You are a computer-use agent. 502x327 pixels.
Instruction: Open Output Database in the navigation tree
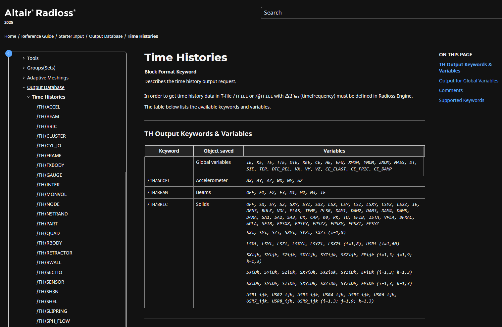(46, 87)
